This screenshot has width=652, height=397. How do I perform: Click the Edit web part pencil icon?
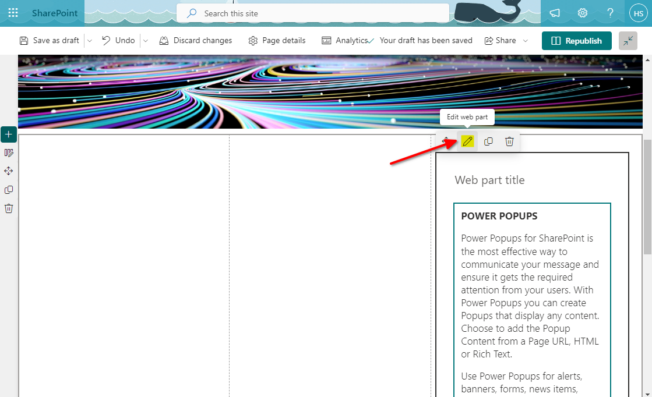click(467, 141)
